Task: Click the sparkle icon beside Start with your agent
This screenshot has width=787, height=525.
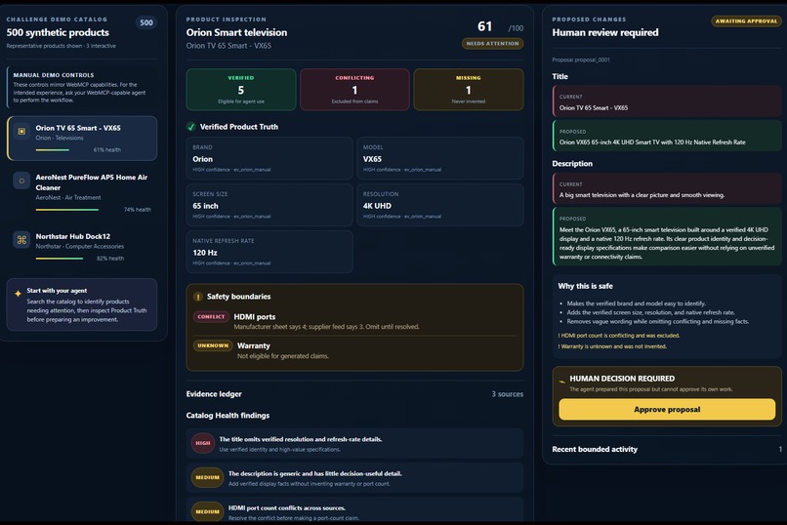Action: [19, 294]
